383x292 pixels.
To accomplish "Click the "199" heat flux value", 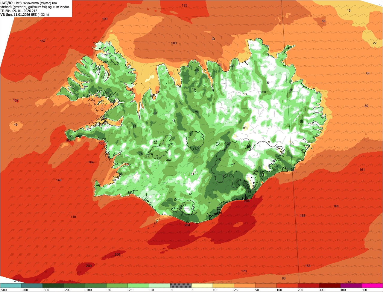I will pos(105,19).
